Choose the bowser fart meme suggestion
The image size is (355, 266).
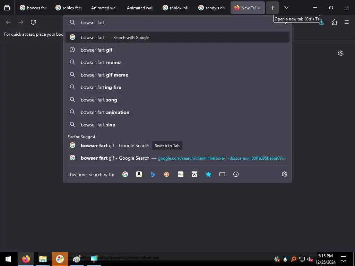[177, 62]
